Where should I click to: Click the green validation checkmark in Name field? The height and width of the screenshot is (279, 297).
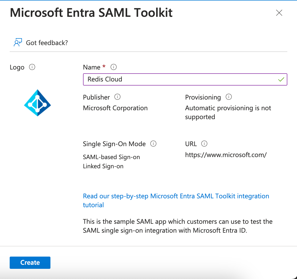click(x=281, y=79)
